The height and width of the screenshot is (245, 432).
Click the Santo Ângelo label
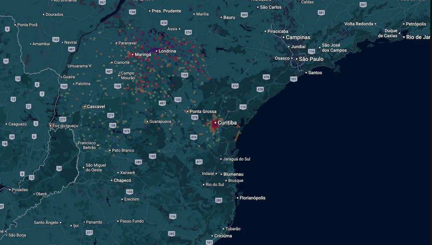point(46,223)
